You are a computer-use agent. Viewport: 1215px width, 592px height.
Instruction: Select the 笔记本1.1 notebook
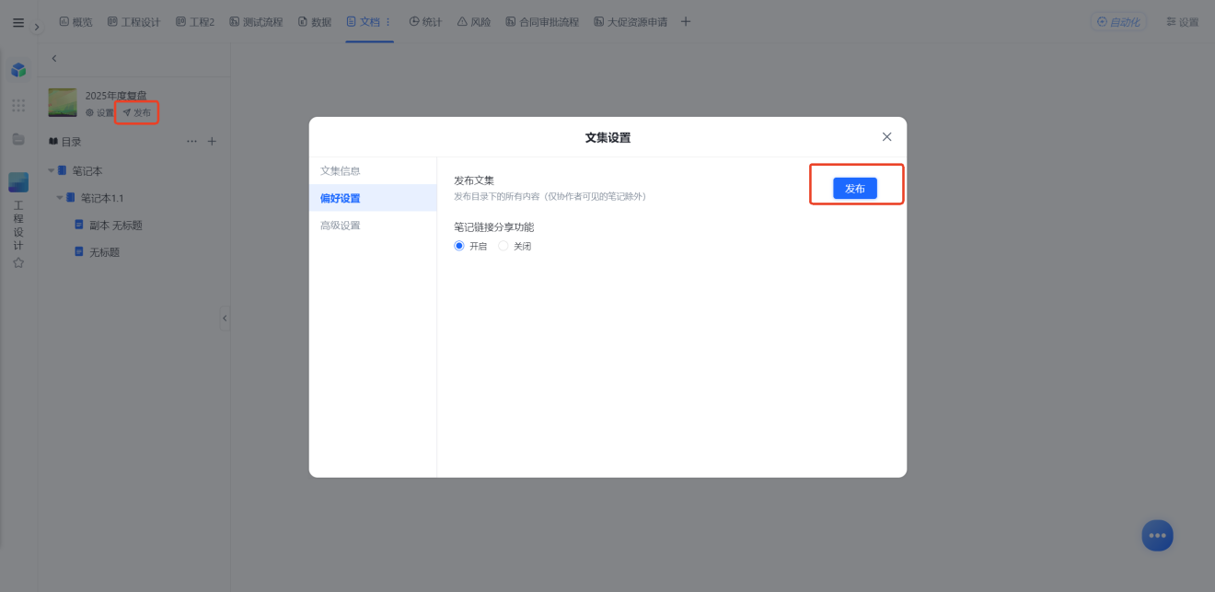pos(102,198)
